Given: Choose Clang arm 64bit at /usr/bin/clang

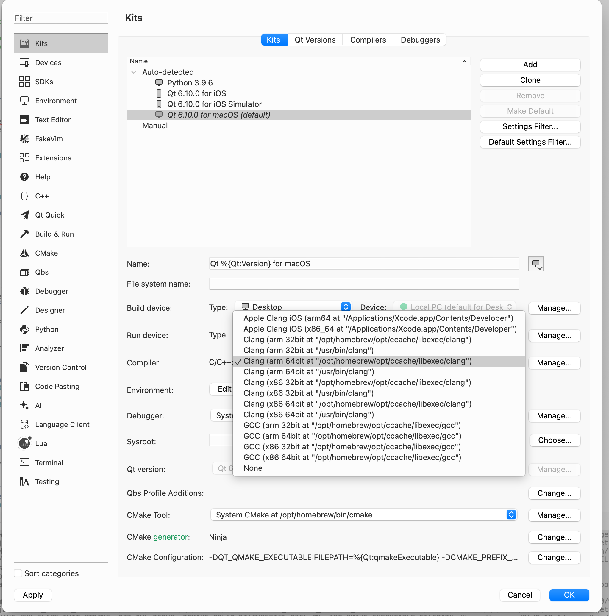Looking at the screenshot, I should point(308,372).
